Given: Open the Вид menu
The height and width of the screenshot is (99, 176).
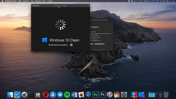Looking at the screenshot, I should pyautogui.click(x=32, y=1).
